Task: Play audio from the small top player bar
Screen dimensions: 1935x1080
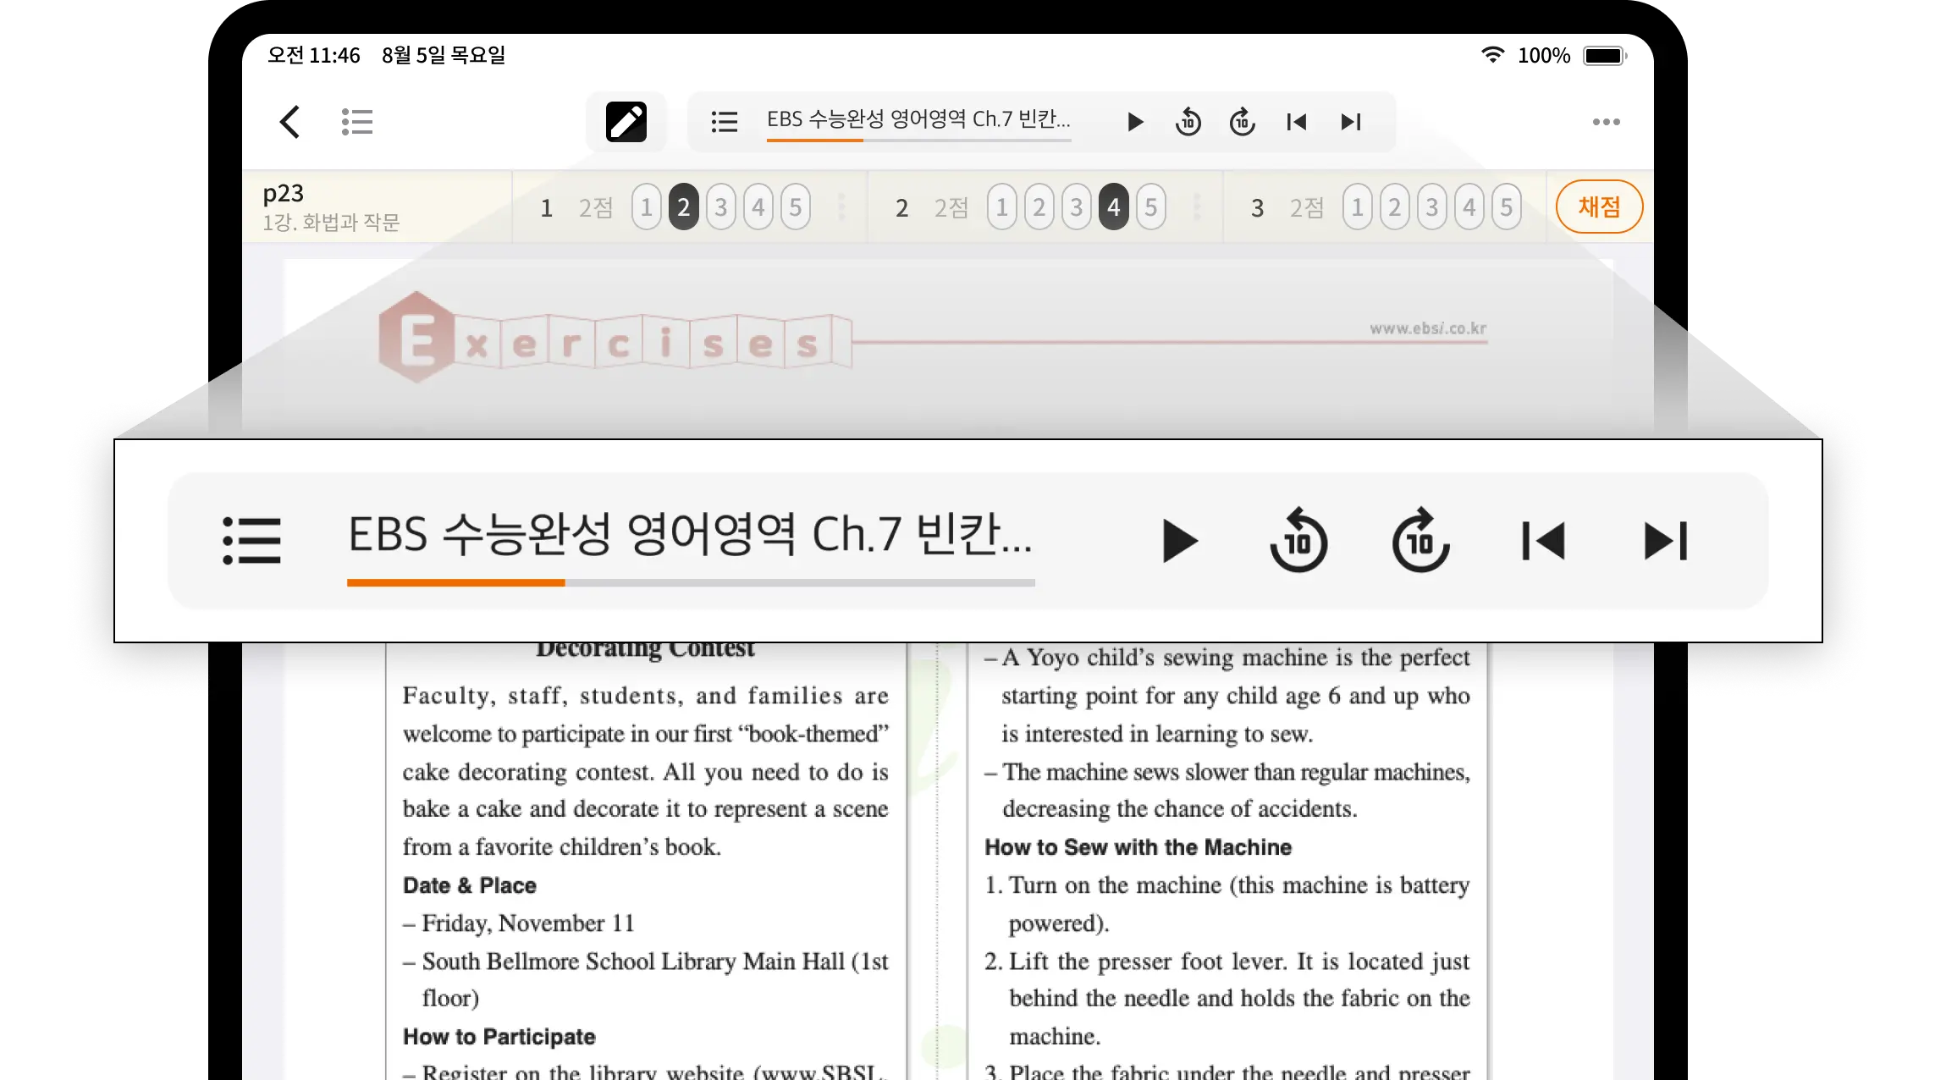Action: pos(1135,122)
